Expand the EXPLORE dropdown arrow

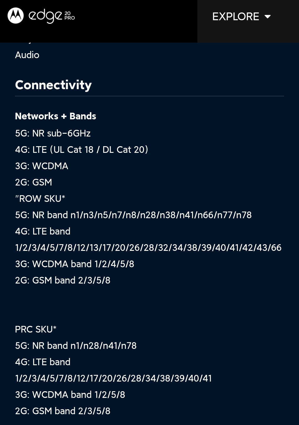tap(267, 17)
